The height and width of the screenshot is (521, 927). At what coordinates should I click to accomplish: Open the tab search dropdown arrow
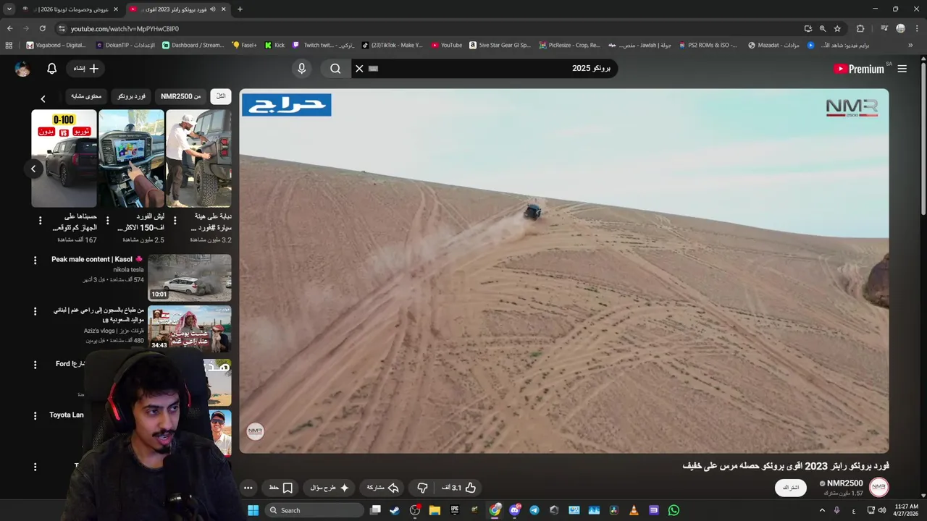(x=9, y=9)
